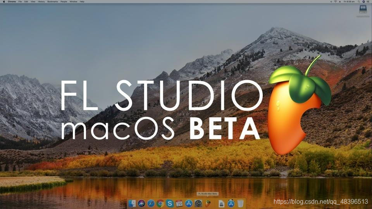Open Spotlight search in the menu bar
372x209 pixels.
(359, 2)
